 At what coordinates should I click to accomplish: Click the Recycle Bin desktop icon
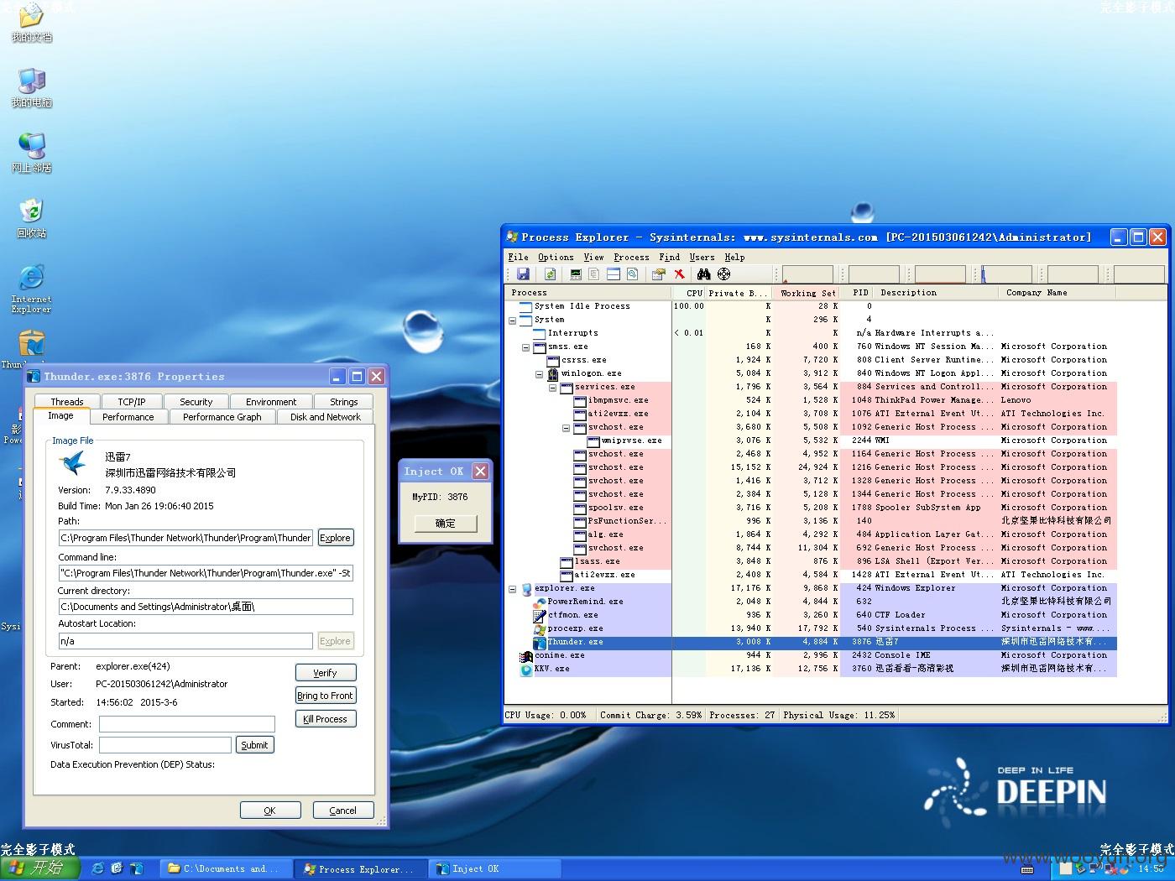(31, 219)
